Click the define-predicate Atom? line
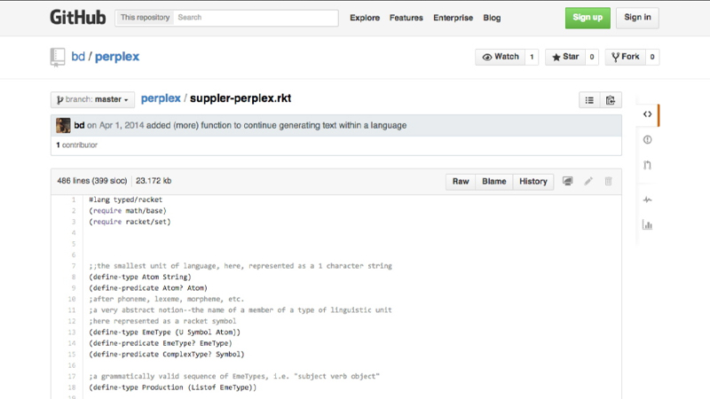This screenshot has width=710, height=399. click(148, 288)
